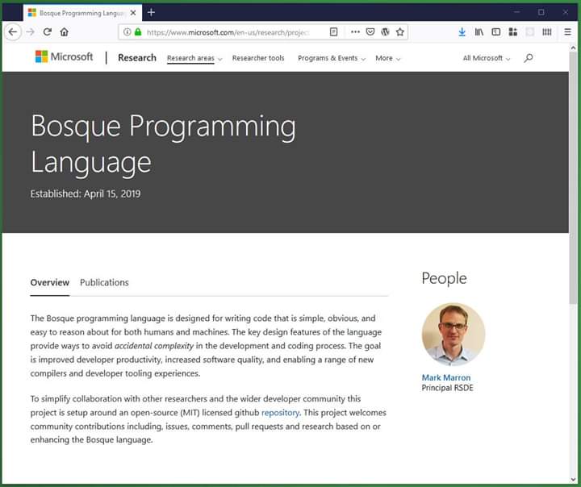
Task: Click the WordPress extension icon in address bar
Action: pos(385,32)
